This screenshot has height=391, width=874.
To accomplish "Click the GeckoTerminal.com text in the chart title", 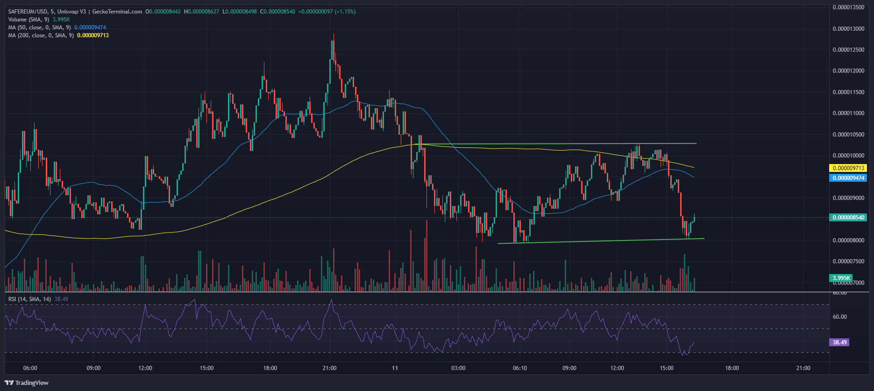I will tap(117, 12).
